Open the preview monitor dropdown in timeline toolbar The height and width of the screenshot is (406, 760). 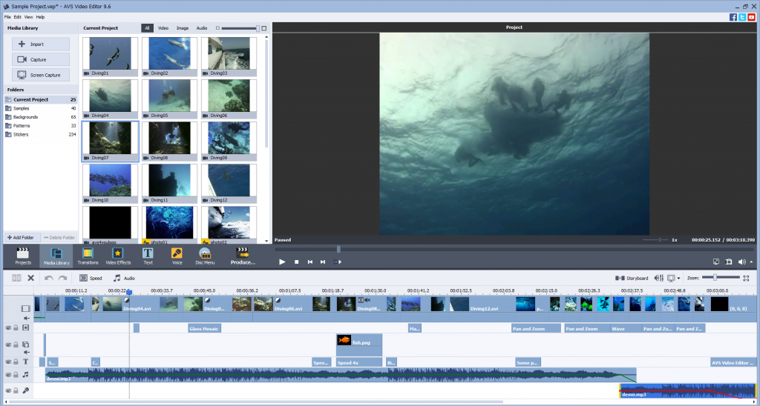point(674,278)
